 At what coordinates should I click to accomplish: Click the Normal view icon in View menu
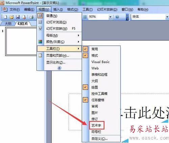(40, 16)
